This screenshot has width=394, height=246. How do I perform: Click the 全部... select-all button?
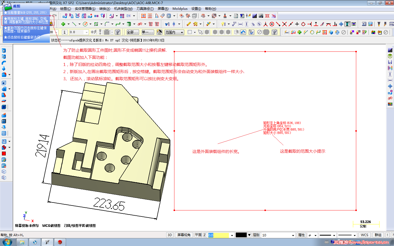click(133, 32)
